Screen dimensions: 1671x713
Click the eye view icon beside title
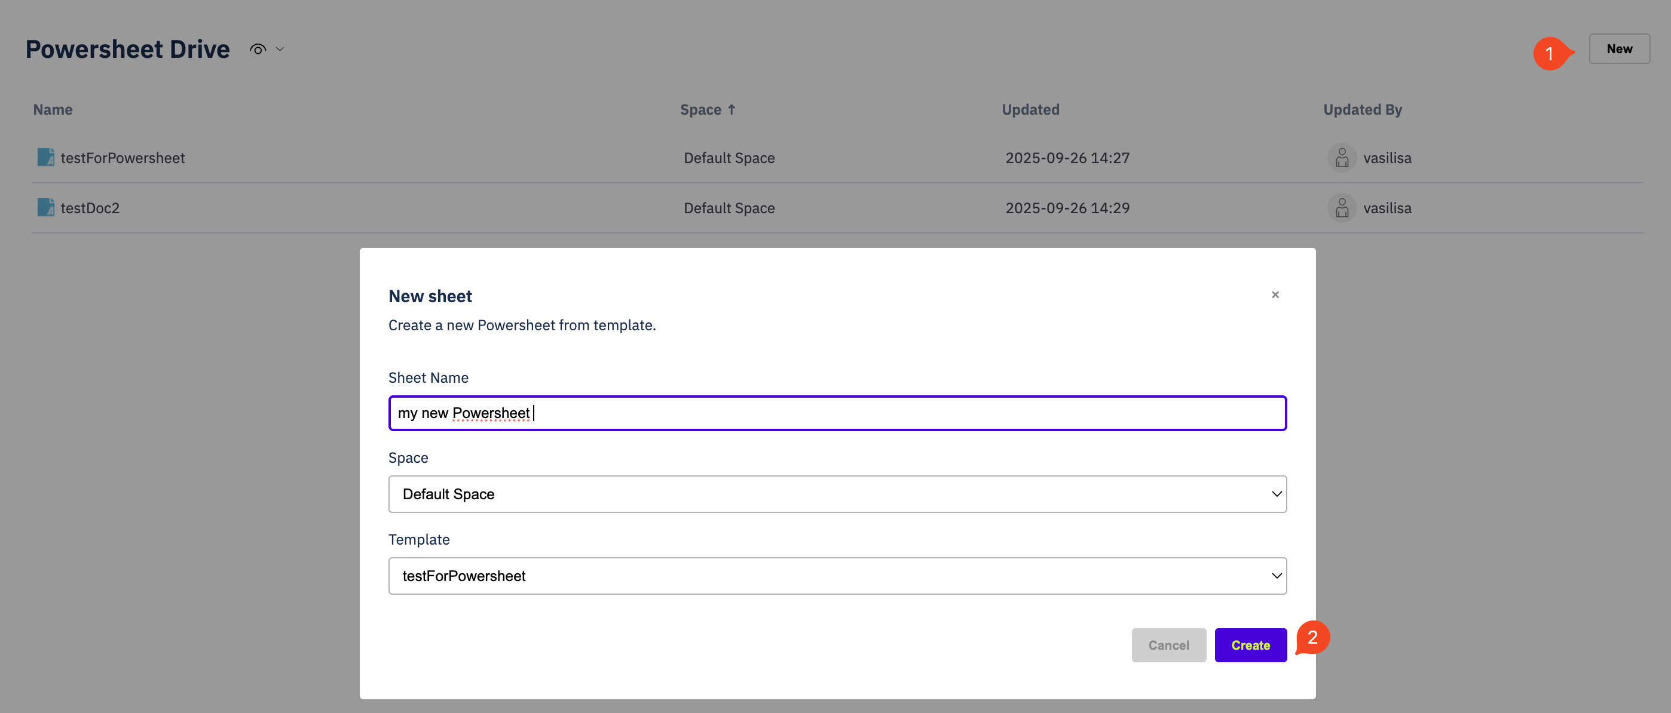tap(258, 49)
